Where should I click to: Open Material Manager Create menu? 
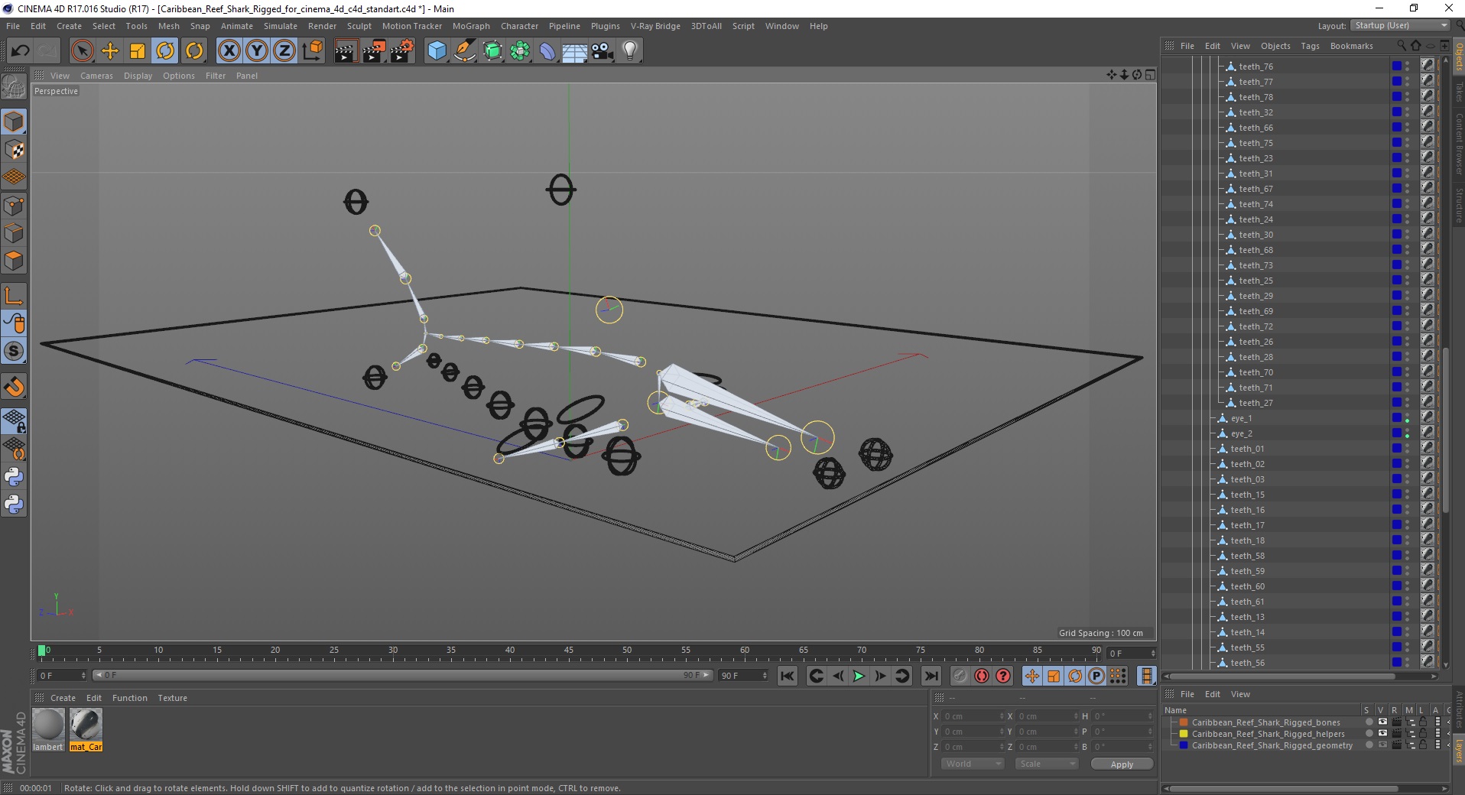(x=63, y=698)
